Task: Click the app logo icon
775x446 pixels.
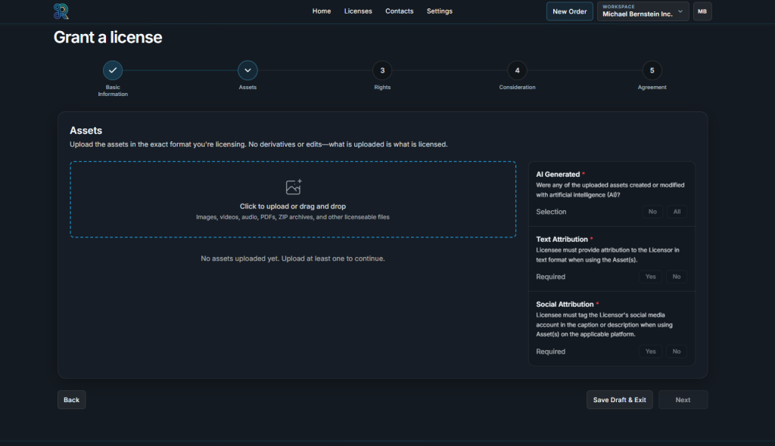Action: tap(61, 11)
